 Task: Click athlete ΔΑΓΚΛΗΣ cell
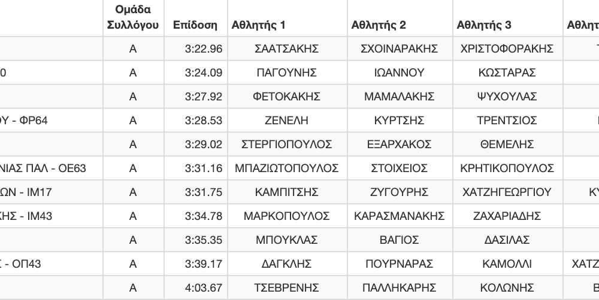(x=288, y=264)
